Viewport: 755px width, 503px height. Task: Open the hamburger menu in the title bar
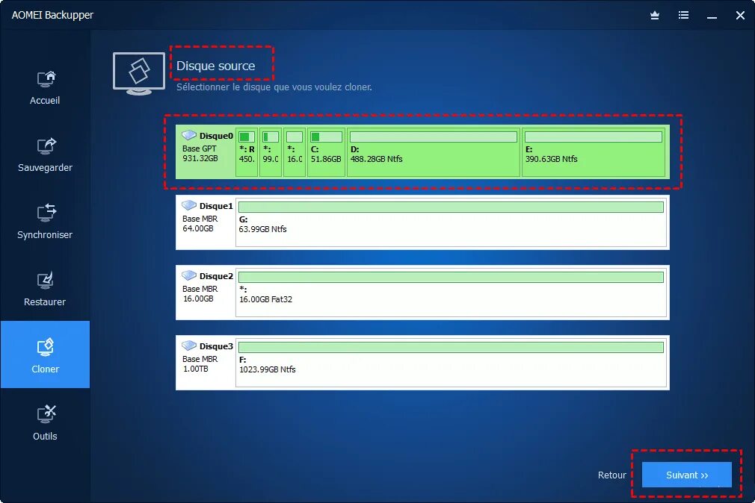(x=683, y=15)
